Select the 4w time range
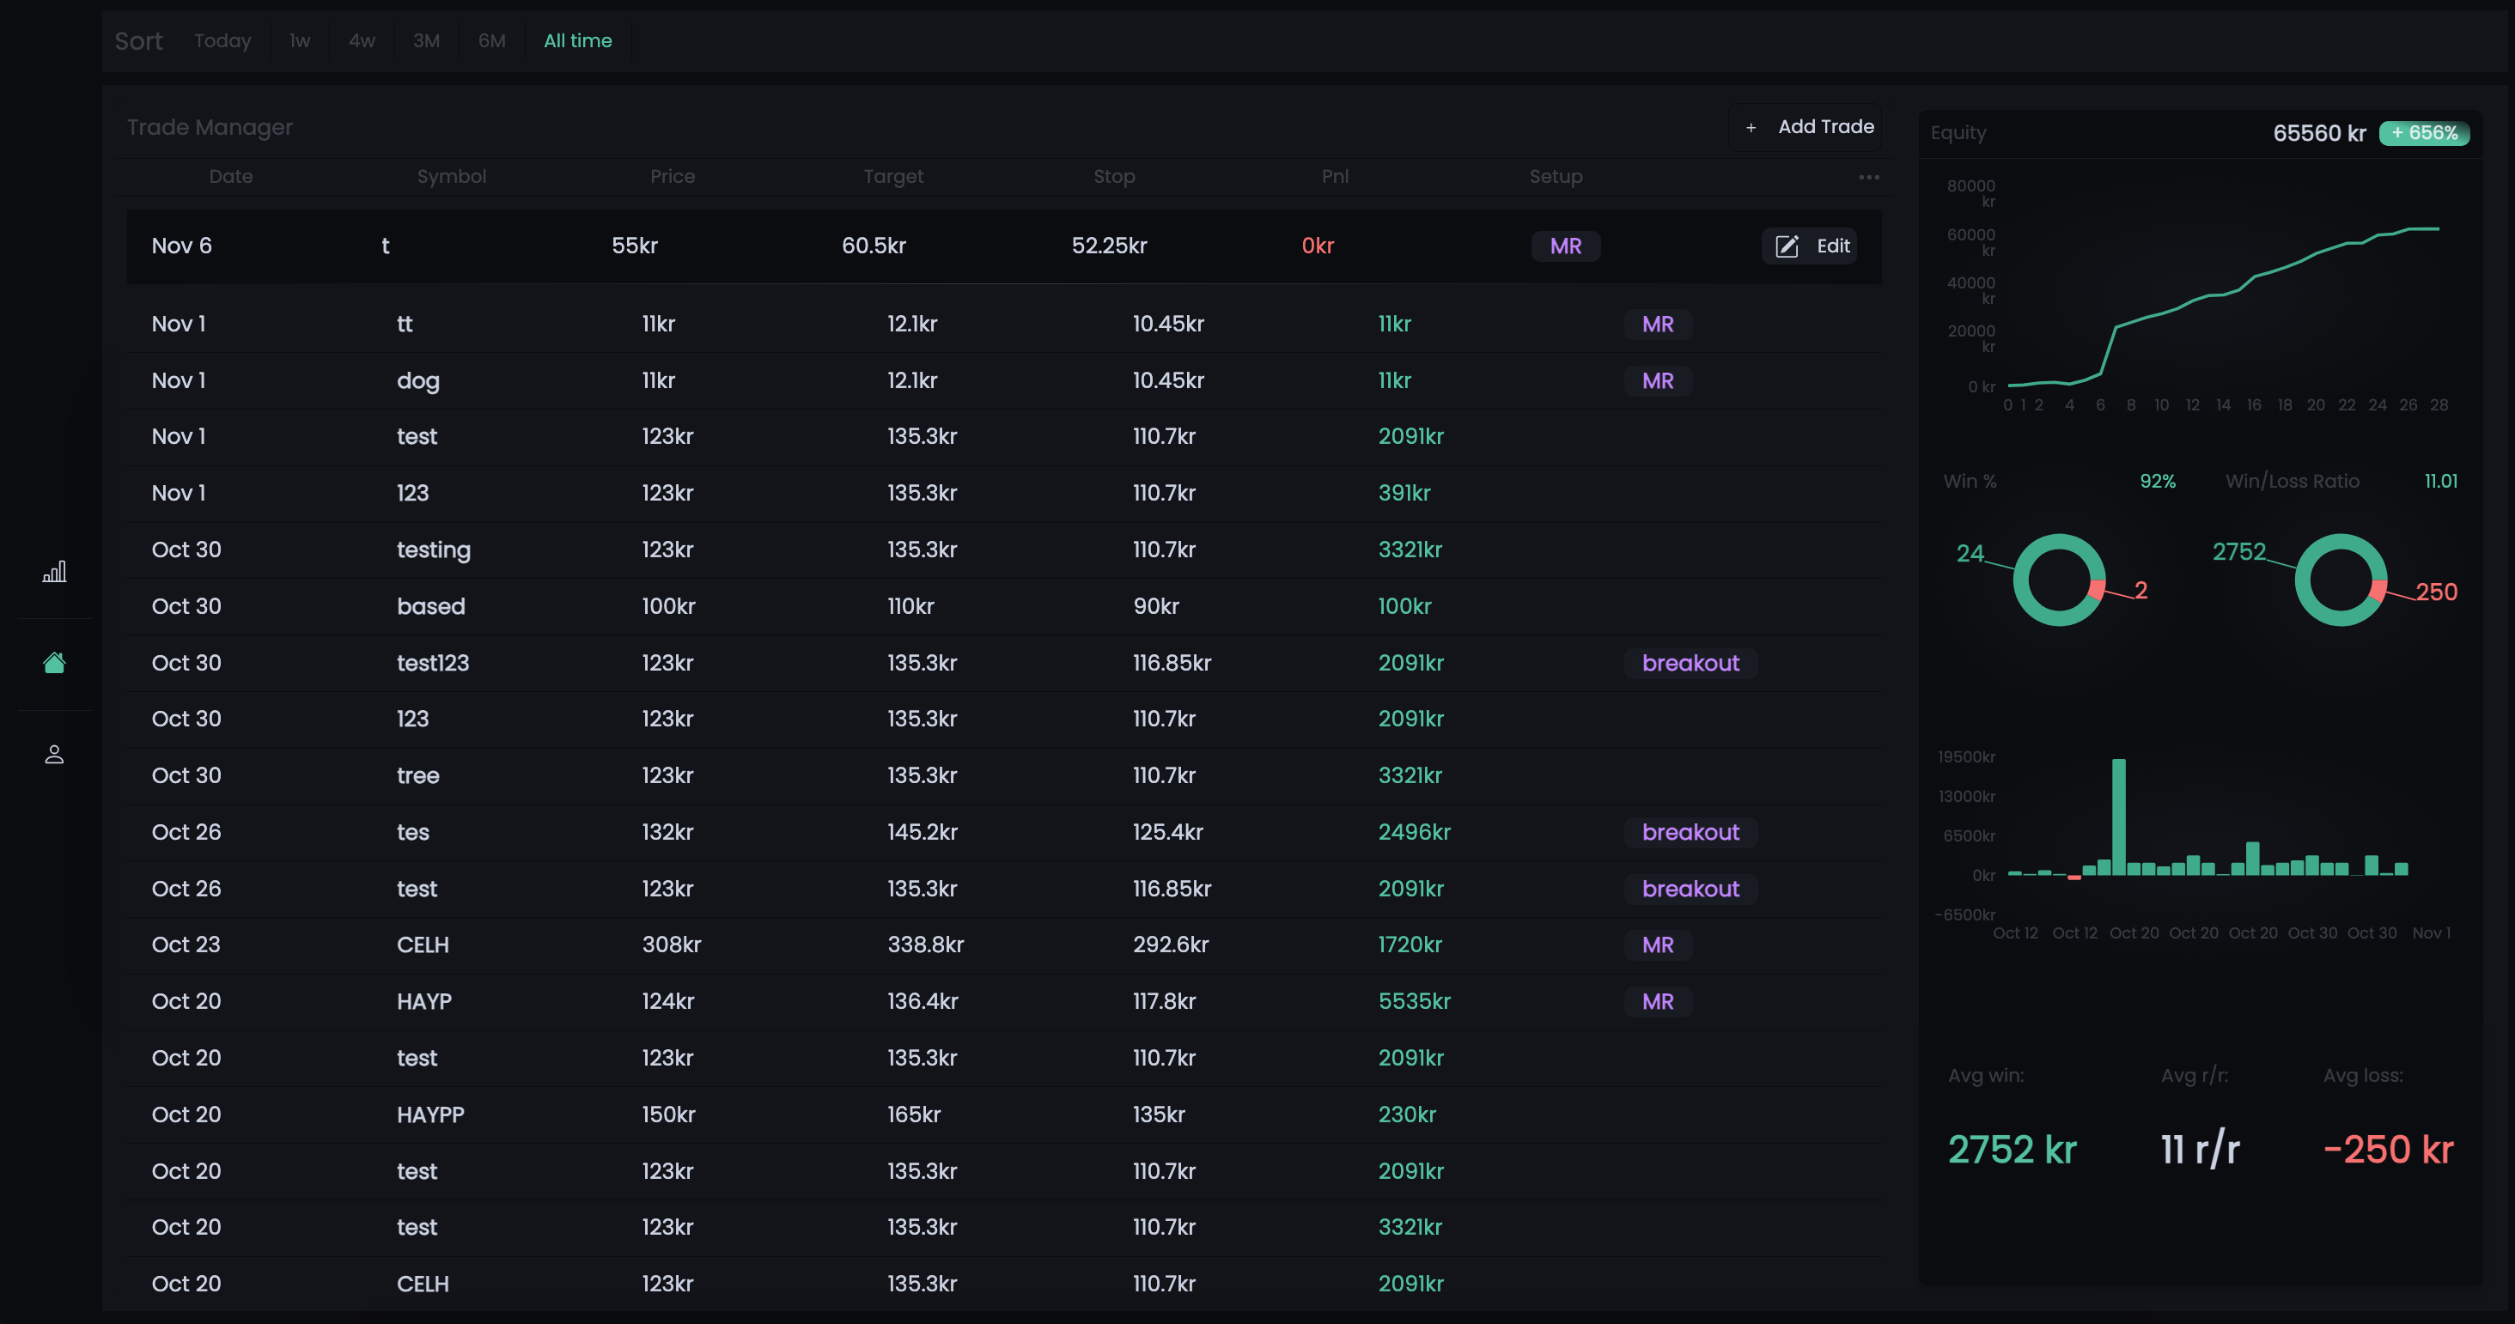This screenshot has width=2515, height=1324. click(362, 41)
